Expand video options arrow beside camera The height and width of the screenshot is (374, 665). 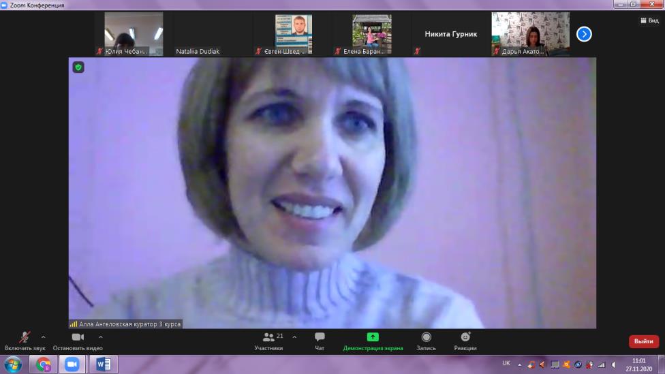click(x=101, y=337)
